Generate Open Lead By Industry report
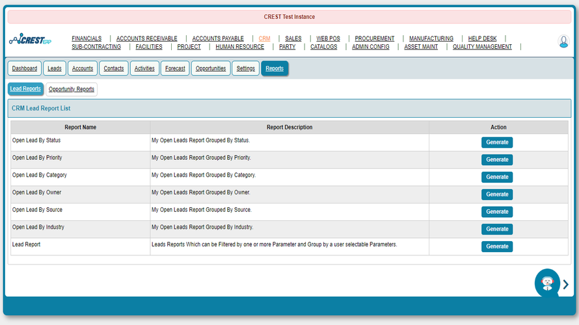Screen dimensions: 579x325 [497, 229]
